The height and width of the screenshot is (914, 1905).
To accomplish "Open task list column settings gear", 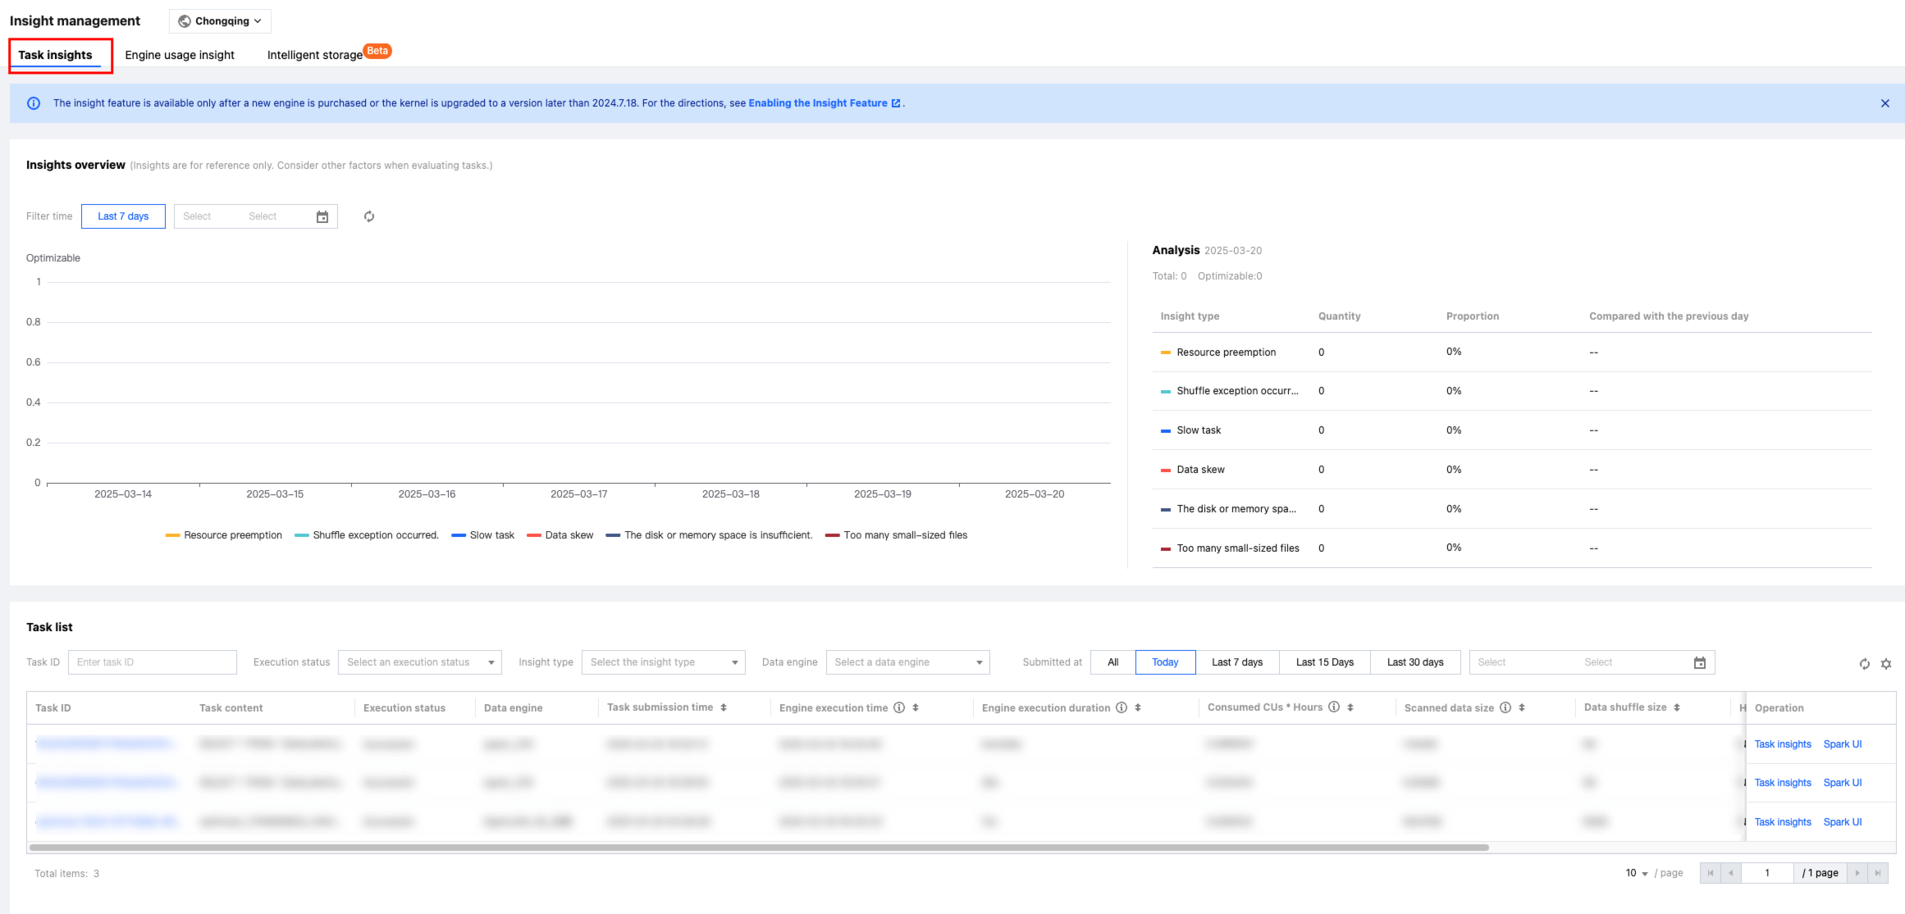I will pyautogui.click(x=1886, y=664).
